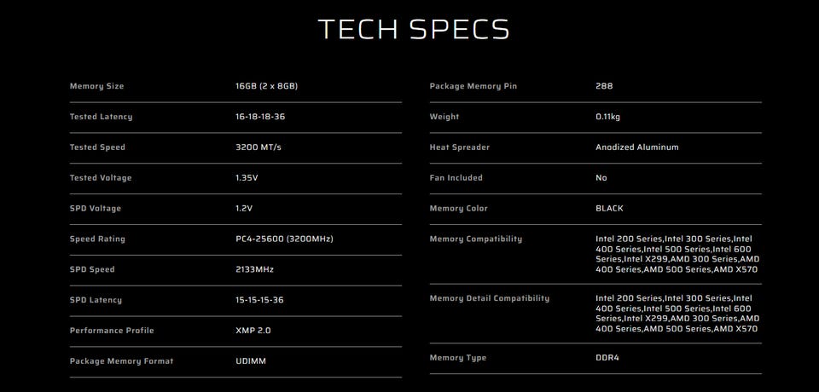819x392 pixels.
Task: Select the UDIMM package format value
Action: [x=251, y=361]
